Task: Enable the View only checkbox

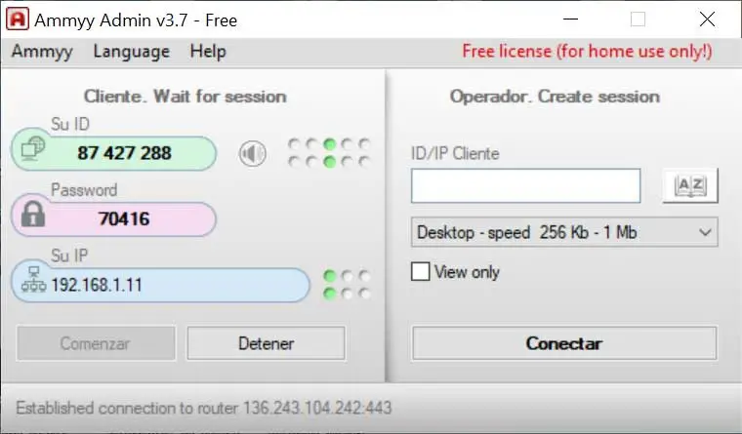Action: (420, 272)
